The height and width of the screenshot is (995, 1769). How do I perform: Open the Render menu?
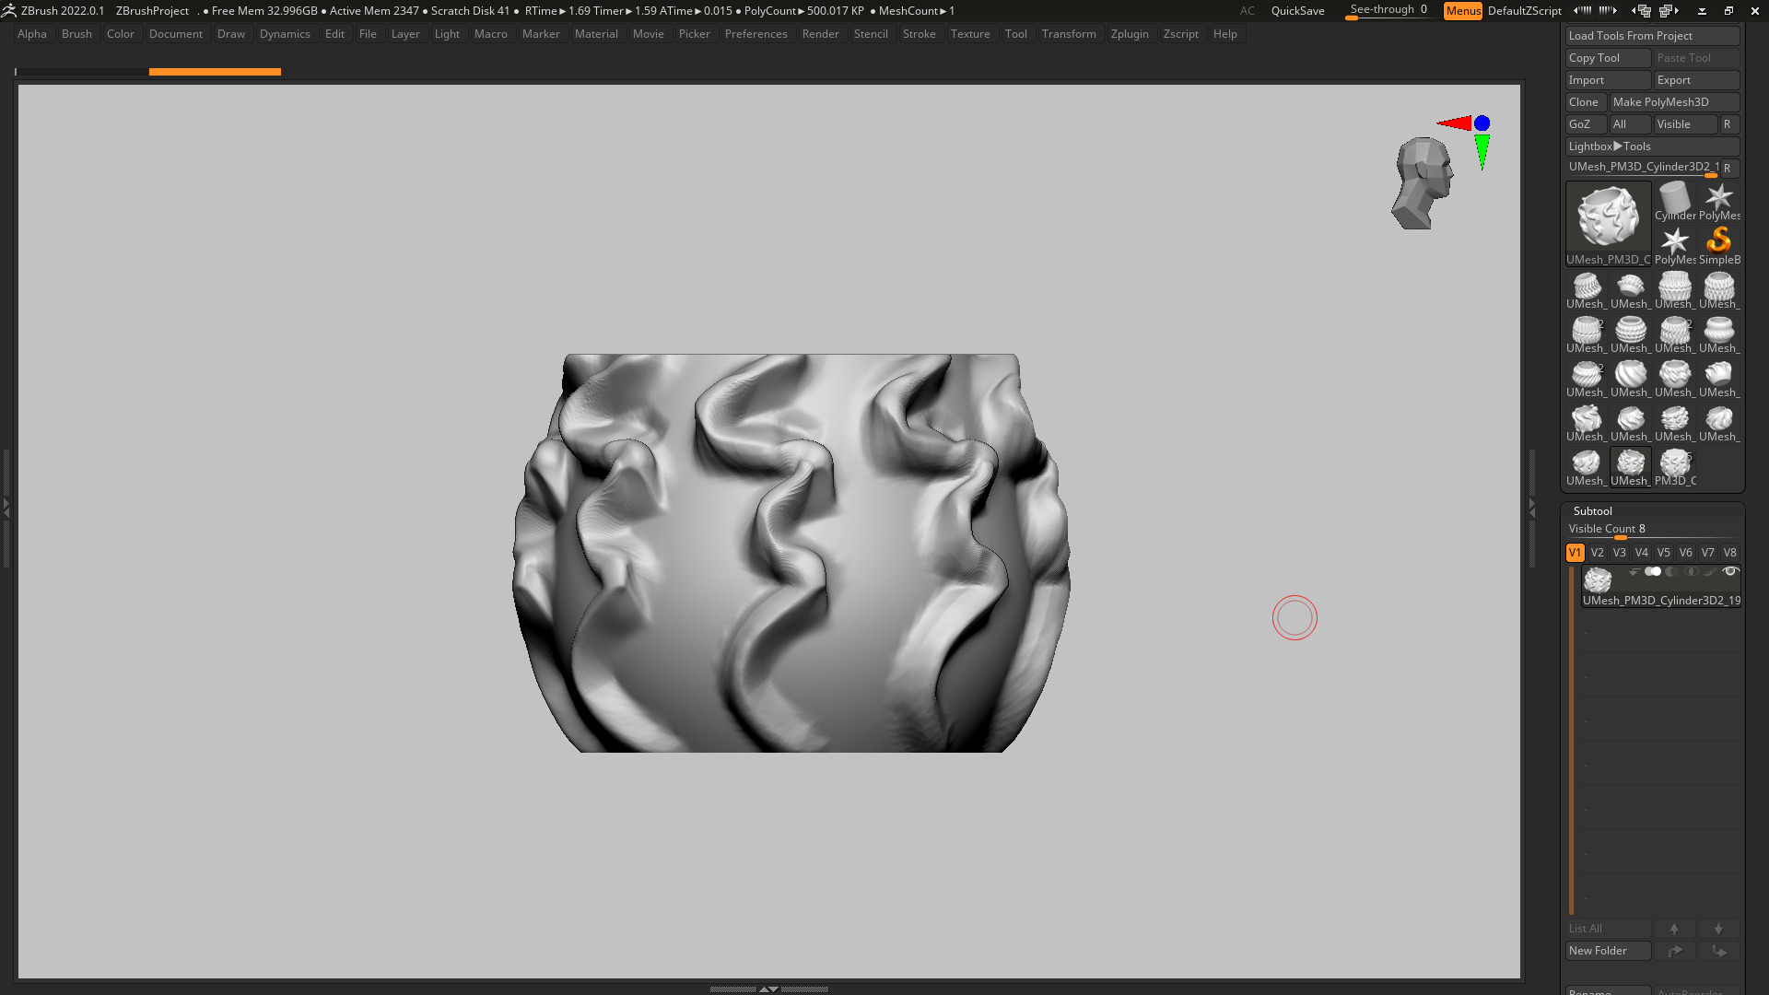(x=820, y=34)
